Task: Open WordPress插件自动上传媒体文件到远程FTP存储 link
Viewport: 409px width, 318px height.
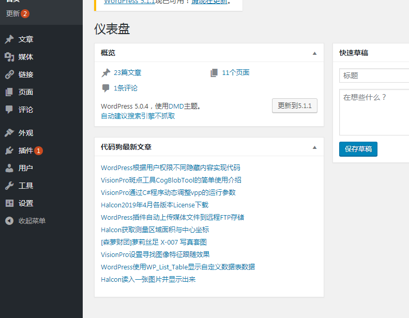Action: click(x=172, y=218)
